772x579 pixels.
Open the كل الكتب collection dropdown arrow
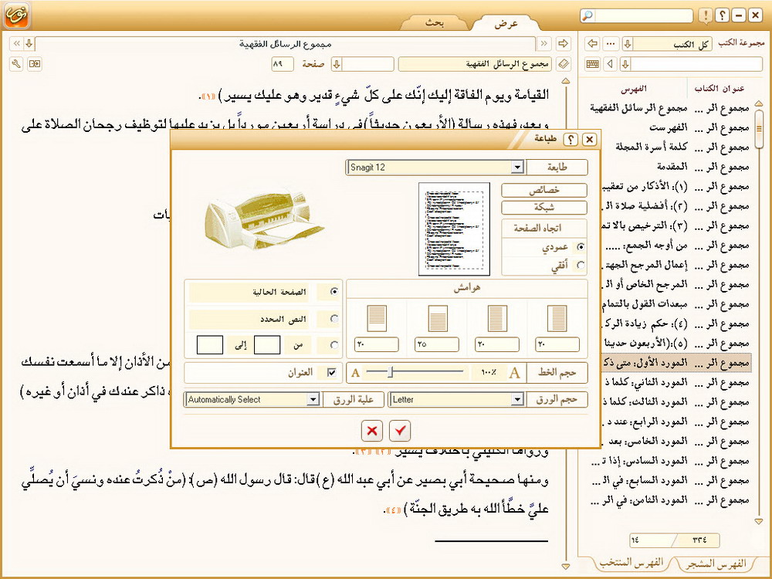[627, 44]
